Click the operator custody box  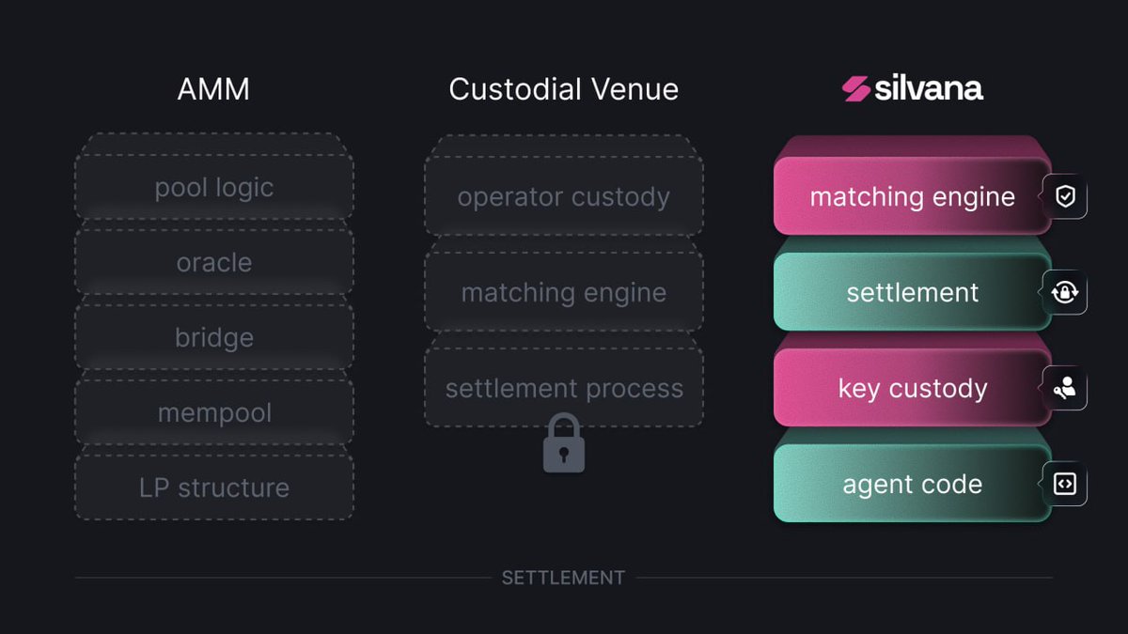click(x=564, y=196)
